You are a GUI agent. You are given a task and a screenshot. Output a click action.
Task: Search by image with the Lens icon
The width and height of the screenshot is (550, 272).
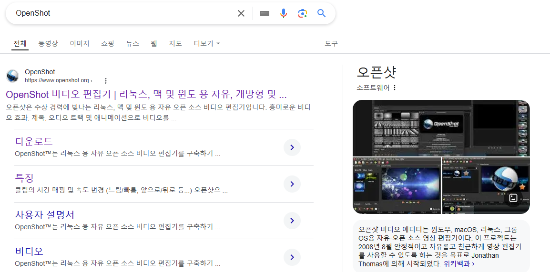click(302, 13)
